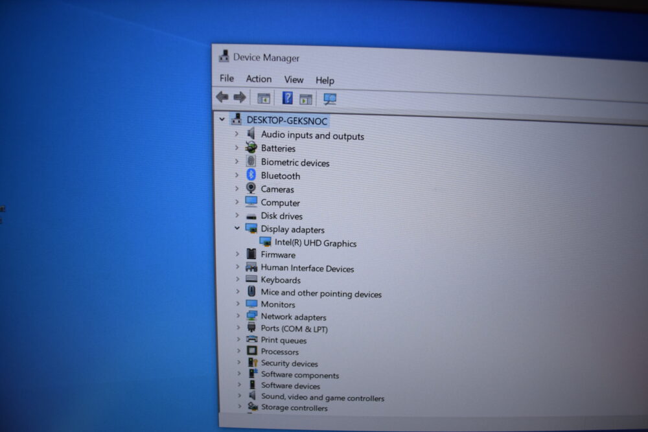648x432 pixels.
Task: Open the View menu
Action: [x=294, y=79]
